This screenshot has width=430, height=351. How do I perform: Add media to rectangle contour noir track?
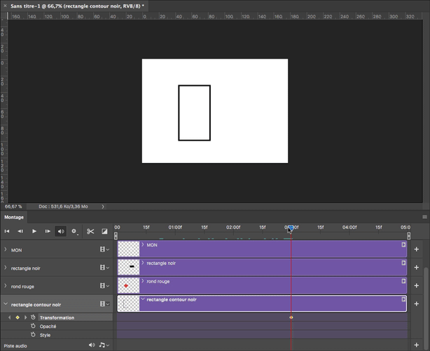point(416,303)
